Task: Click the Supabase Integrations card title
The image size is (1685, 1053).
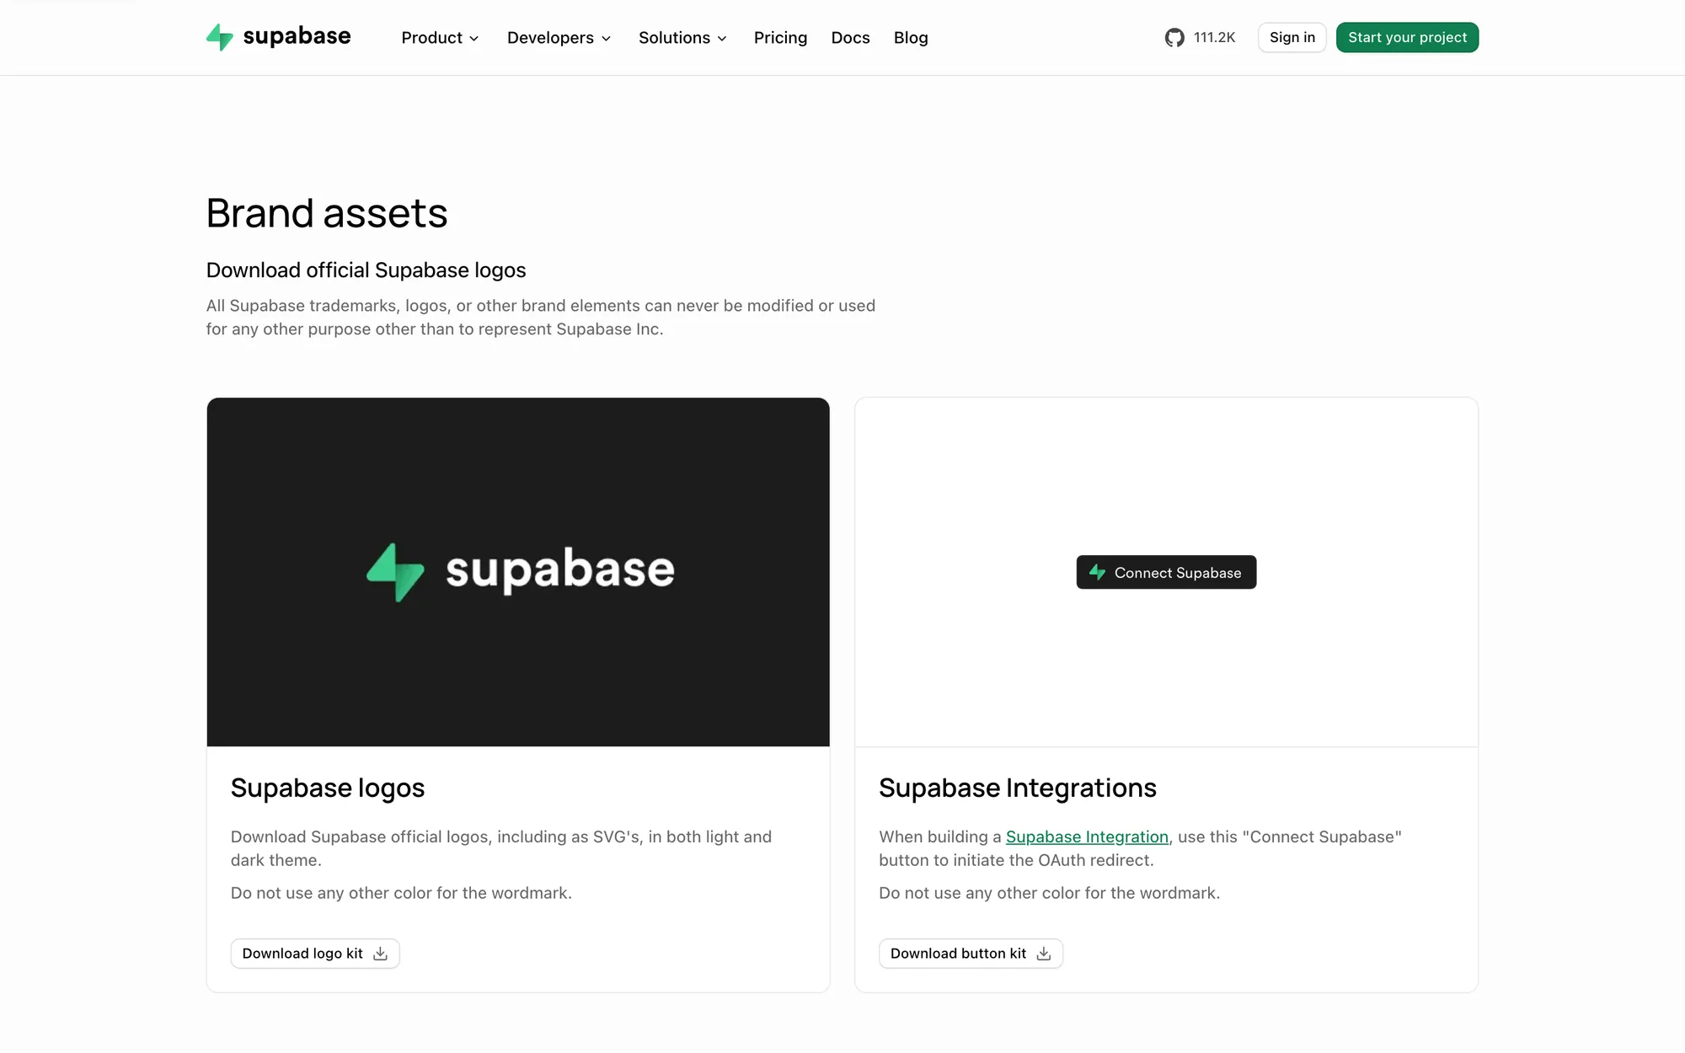Action: pyautogui.click(x=1018, y=788)
